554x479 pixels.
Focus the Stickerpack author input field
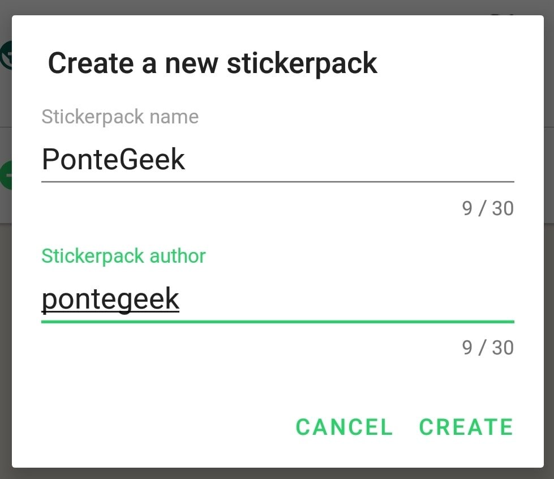coord(278,300)
